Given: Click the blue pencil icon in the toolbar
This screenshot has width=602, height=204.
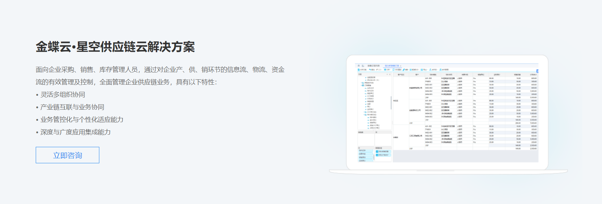Looking at the screenshot, I should (x=404, y=70).
